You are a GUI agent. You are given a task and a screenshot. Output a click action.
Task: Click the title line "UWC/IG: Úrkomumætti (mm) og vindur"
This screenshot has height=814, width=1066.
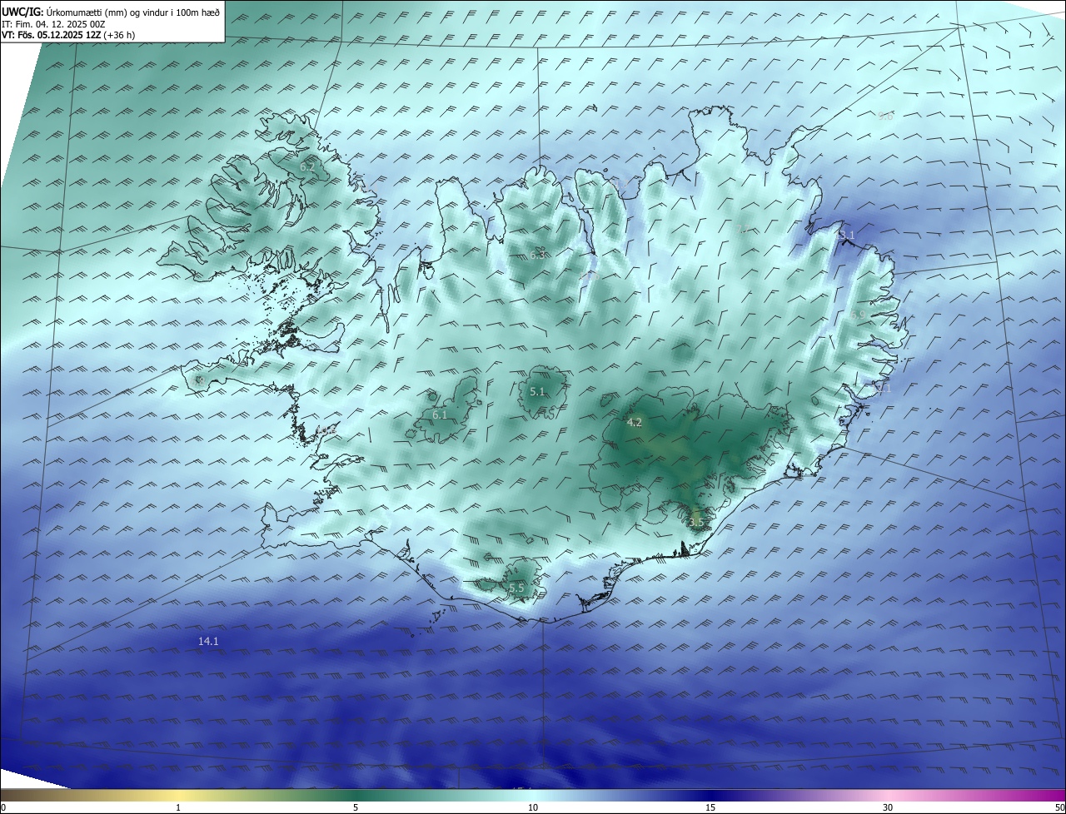pos(112,11)
